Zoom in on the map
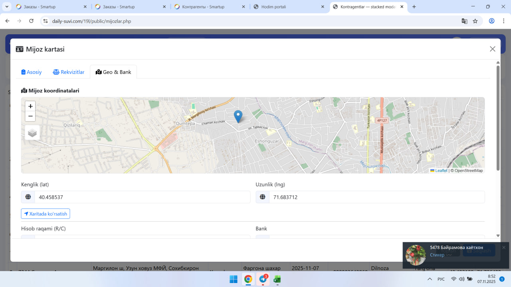Image resolution: width=511 pixels, height=287 pixels. coord(30,106)
